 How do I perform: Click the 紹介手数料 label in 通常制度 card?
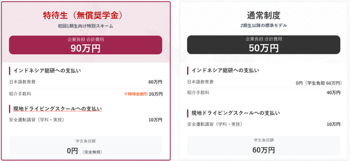tap(198, 93)
